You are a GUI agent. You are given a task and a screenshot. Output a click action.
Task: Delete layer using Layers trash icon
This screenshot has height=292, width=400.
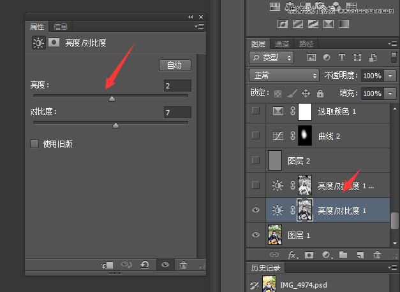click(x=377, y=254)
